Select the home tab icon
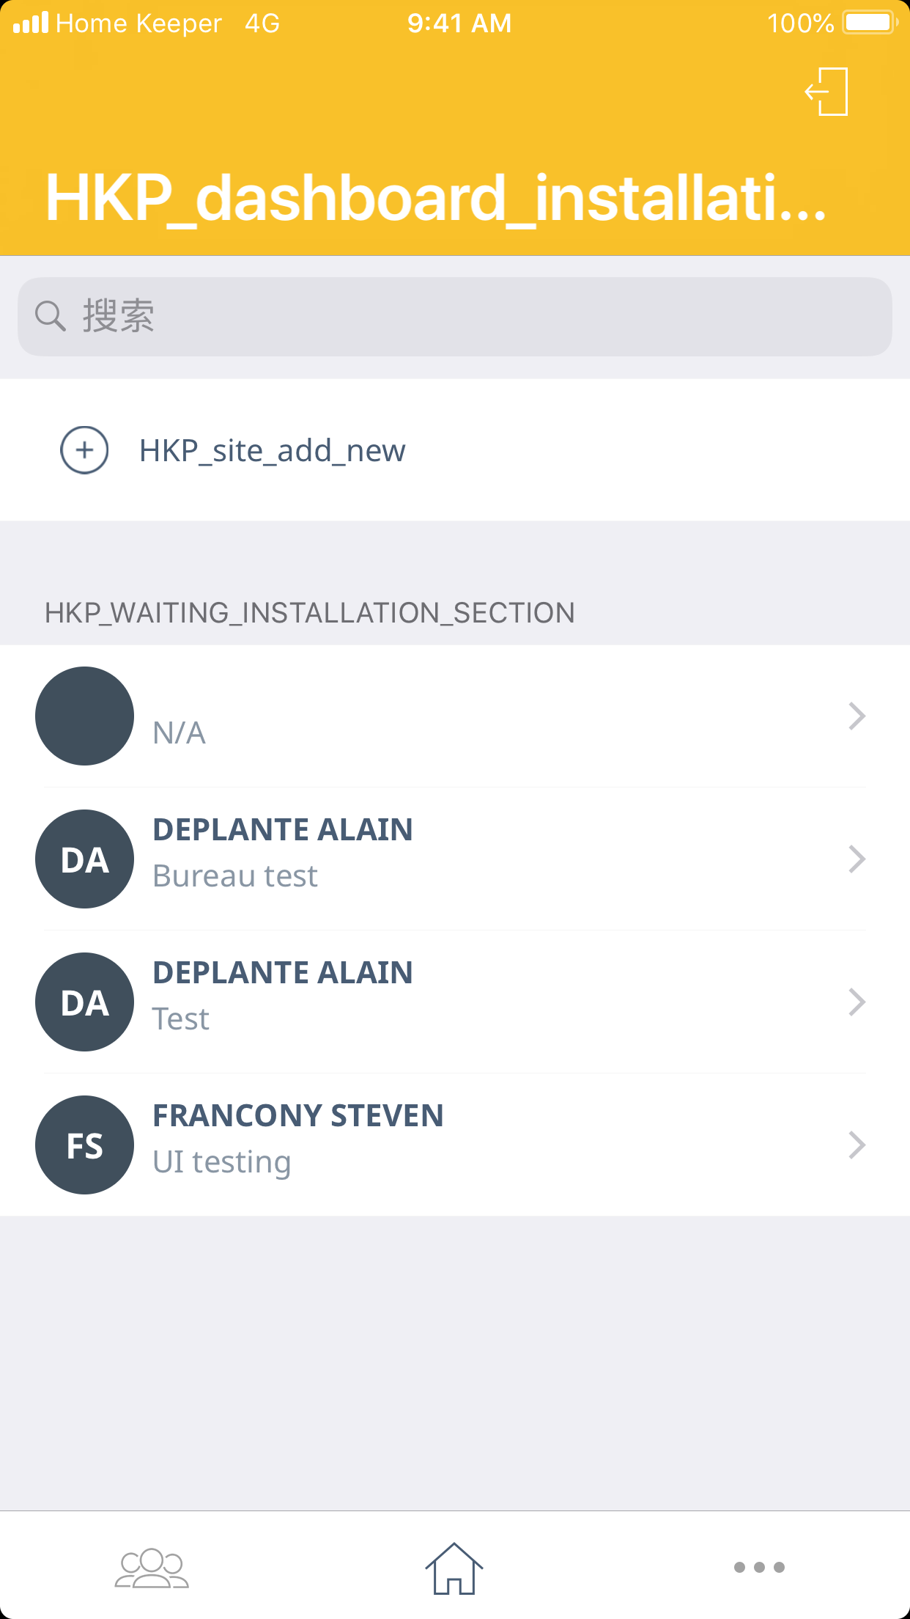This screenshot has height=1619, width=910. point(454,1568)
